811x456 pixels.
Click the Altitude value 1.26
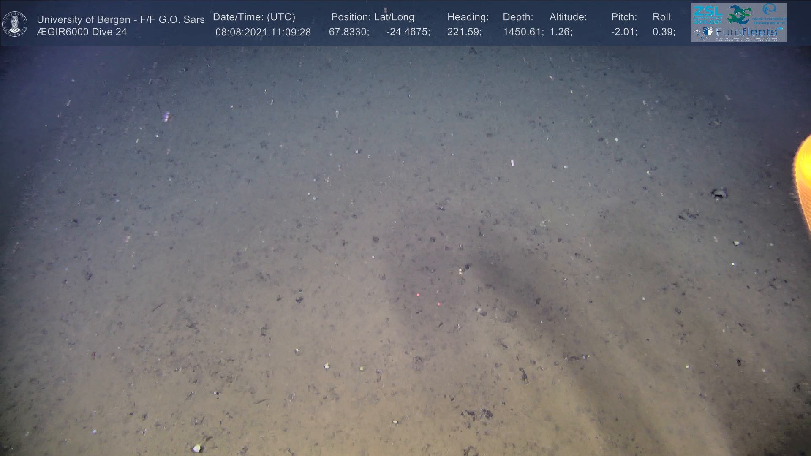tap(561, 32)
